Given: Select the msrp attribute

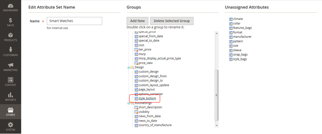Looking at the screenshot, I should pos(142,54).
